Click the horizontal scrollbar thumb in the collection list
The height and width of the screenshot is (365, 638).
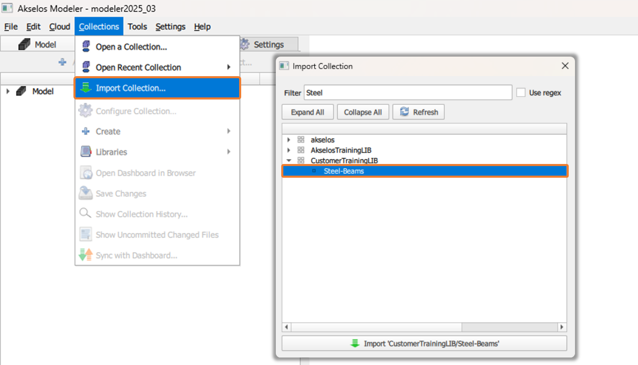(x=376, y=327)
